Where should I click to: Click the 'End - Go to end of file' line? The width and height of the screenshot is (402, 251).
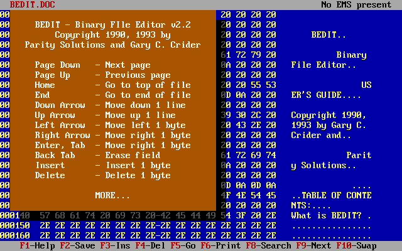coord(113,95)
